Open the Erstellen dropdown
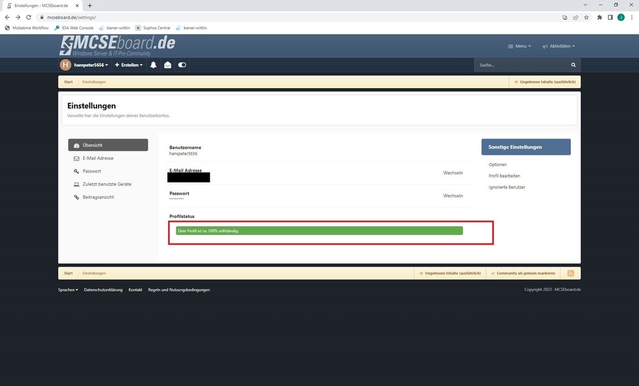Viewport: 639px width, 386px height. point(128,65)
